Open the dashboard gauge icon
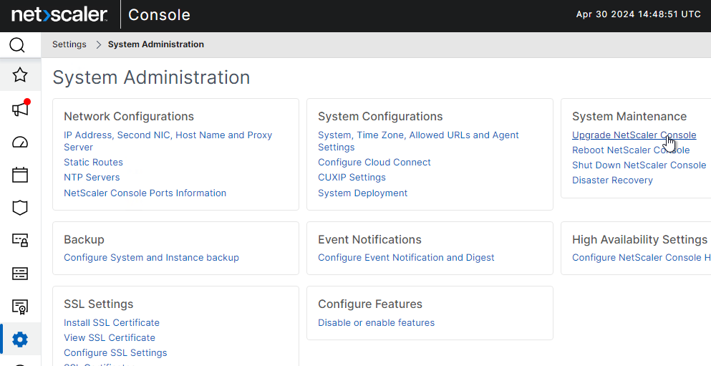 (20, 143)
